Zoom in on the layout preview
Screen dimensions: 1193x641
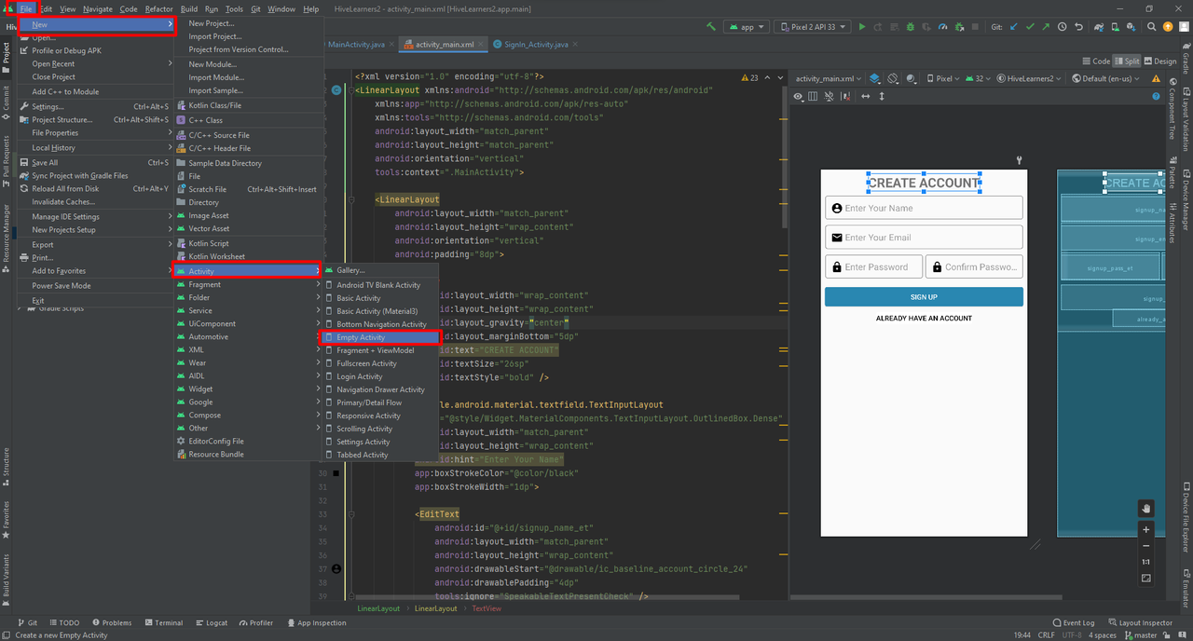(1146, 529)
